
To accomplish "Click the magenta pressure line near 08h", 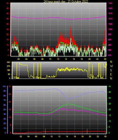I will click(x=42, y=18).
